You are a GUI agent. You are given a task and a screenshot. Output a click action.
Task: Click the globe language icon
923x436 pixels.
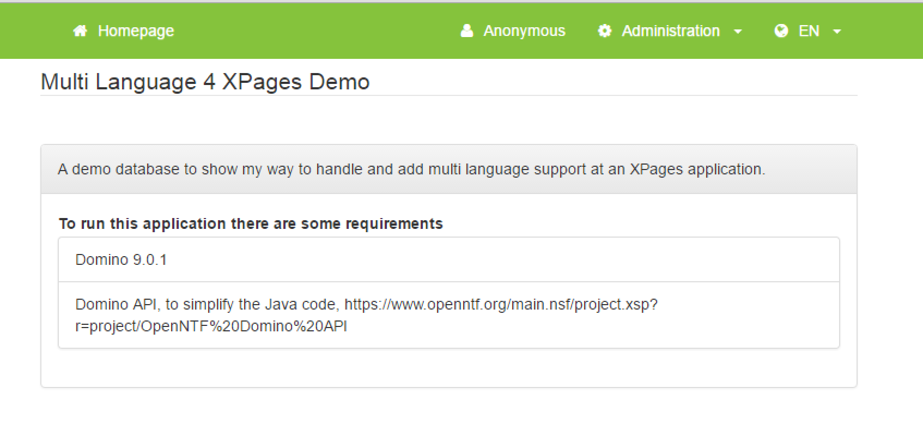pos(781,31)
